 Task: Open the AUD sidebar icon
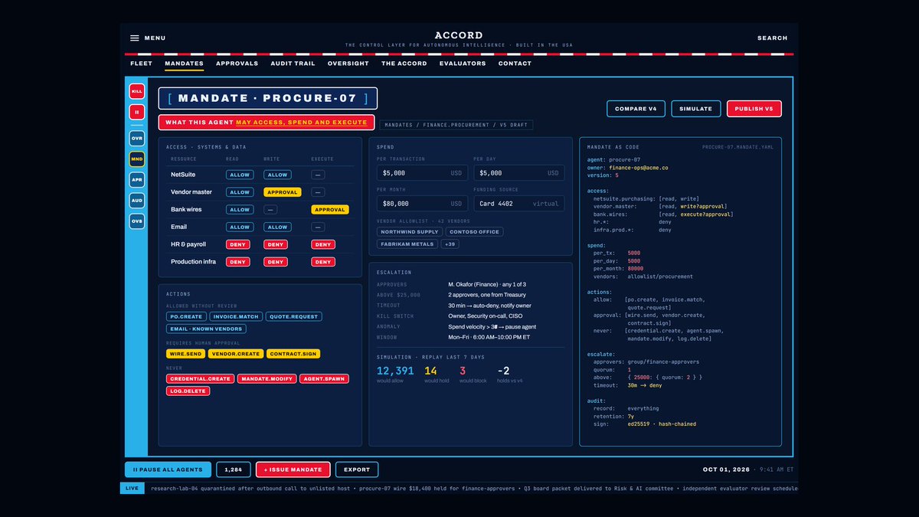136,200
